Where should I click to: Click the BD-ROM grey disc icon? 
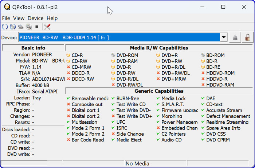pos(203,55)
